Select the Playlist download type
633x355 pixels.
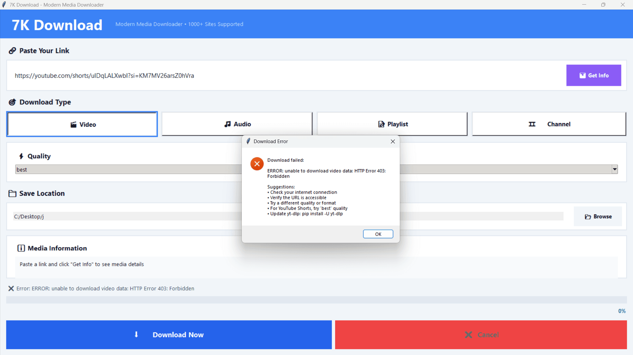392,124
